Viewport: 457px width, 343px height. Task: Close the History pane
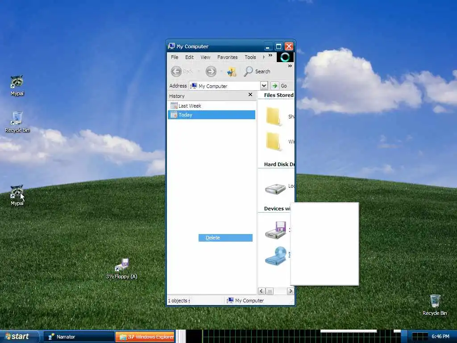(x=250, y=95)
